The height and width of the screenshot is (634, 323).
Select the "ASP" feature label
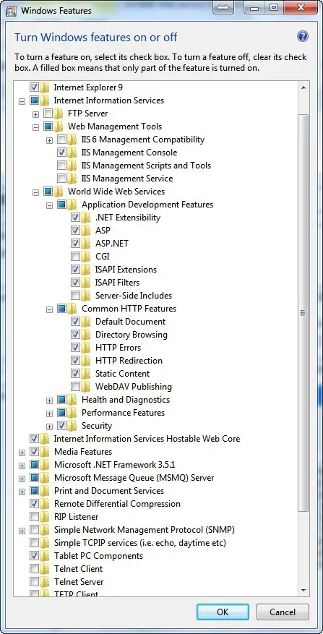[x=103, y=231]
